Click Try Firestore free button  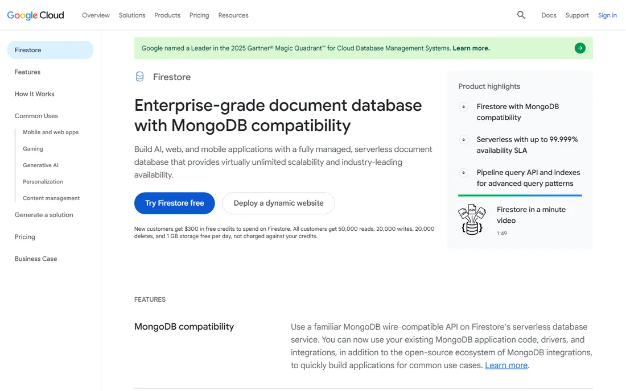(x=175, y=203)
